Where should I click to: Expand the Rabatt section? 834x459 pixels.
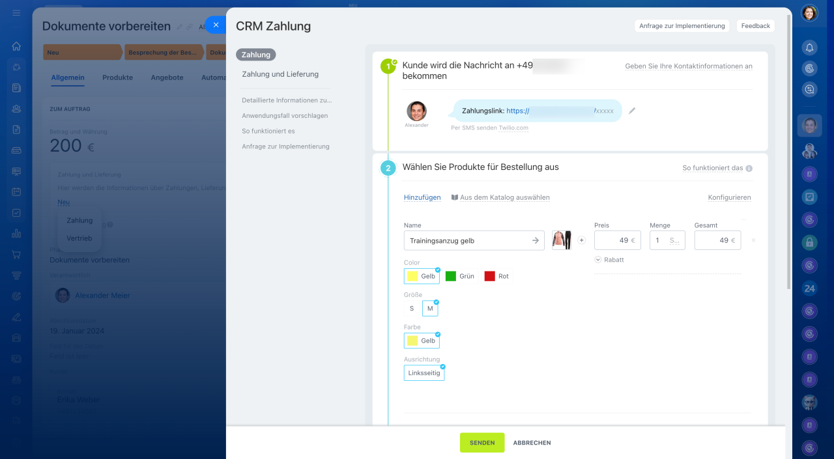[609, 259]
